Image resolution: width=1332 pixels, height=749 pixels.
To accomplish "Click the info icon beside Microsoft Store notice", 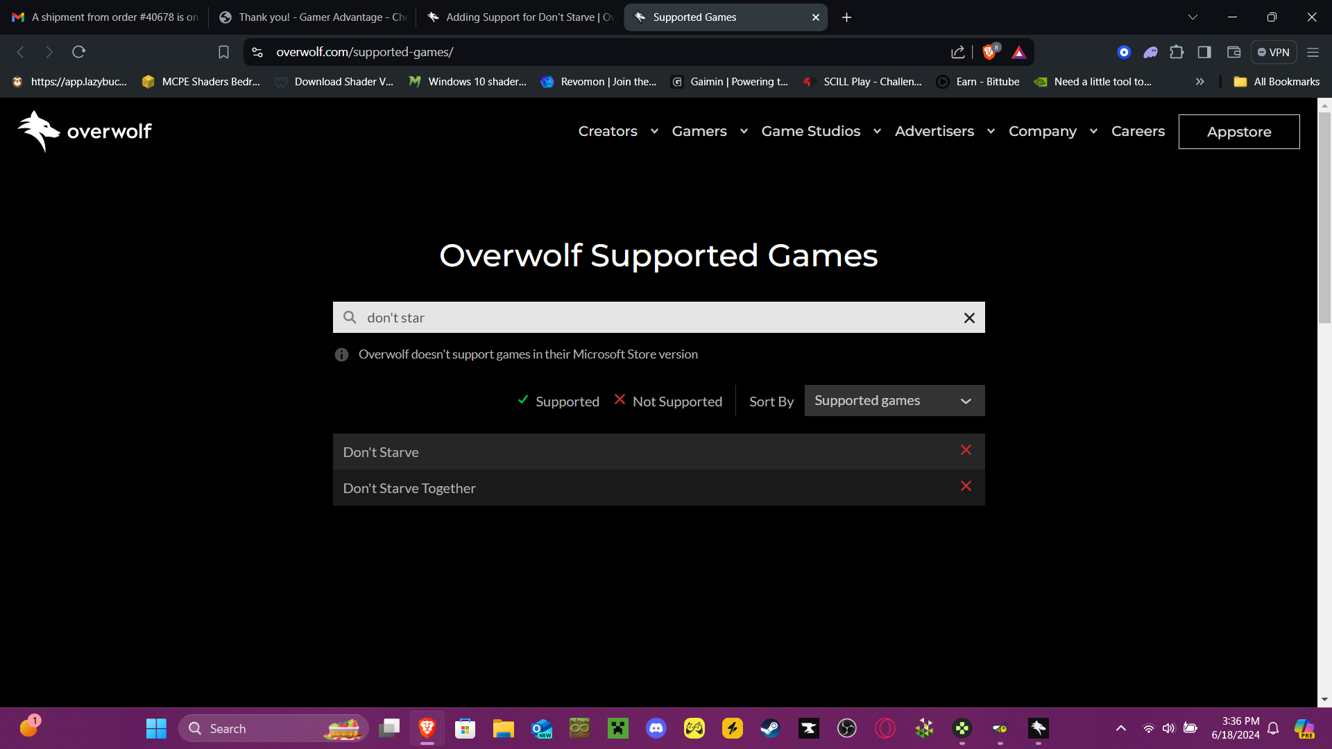I will [341, 354].
